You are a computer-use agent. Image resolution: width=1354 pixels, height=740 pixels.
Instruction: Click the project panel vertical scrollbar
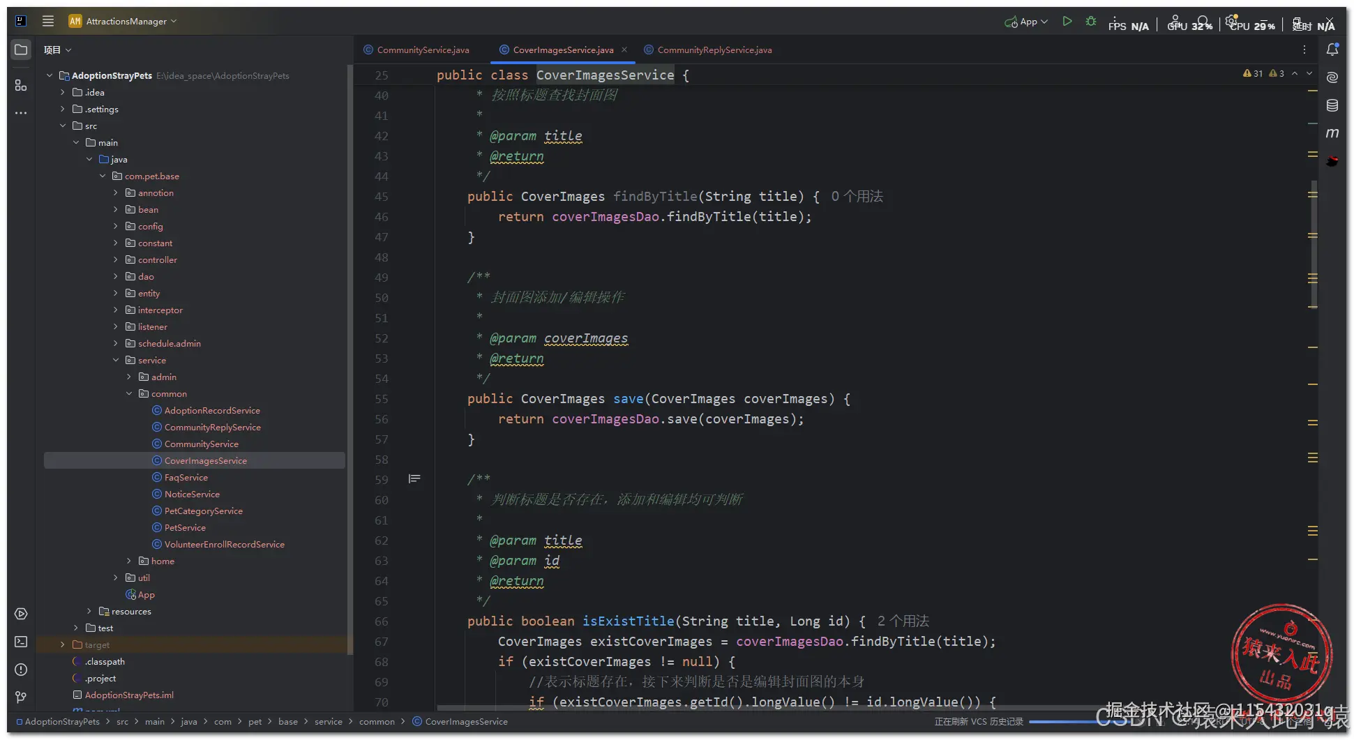(x=349, y=359)
